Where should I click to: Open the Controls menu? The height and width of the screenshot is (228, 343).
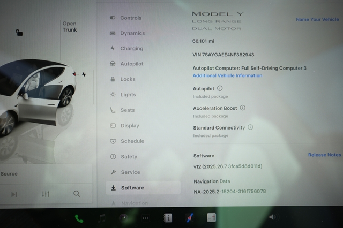(x=126, y=18)
